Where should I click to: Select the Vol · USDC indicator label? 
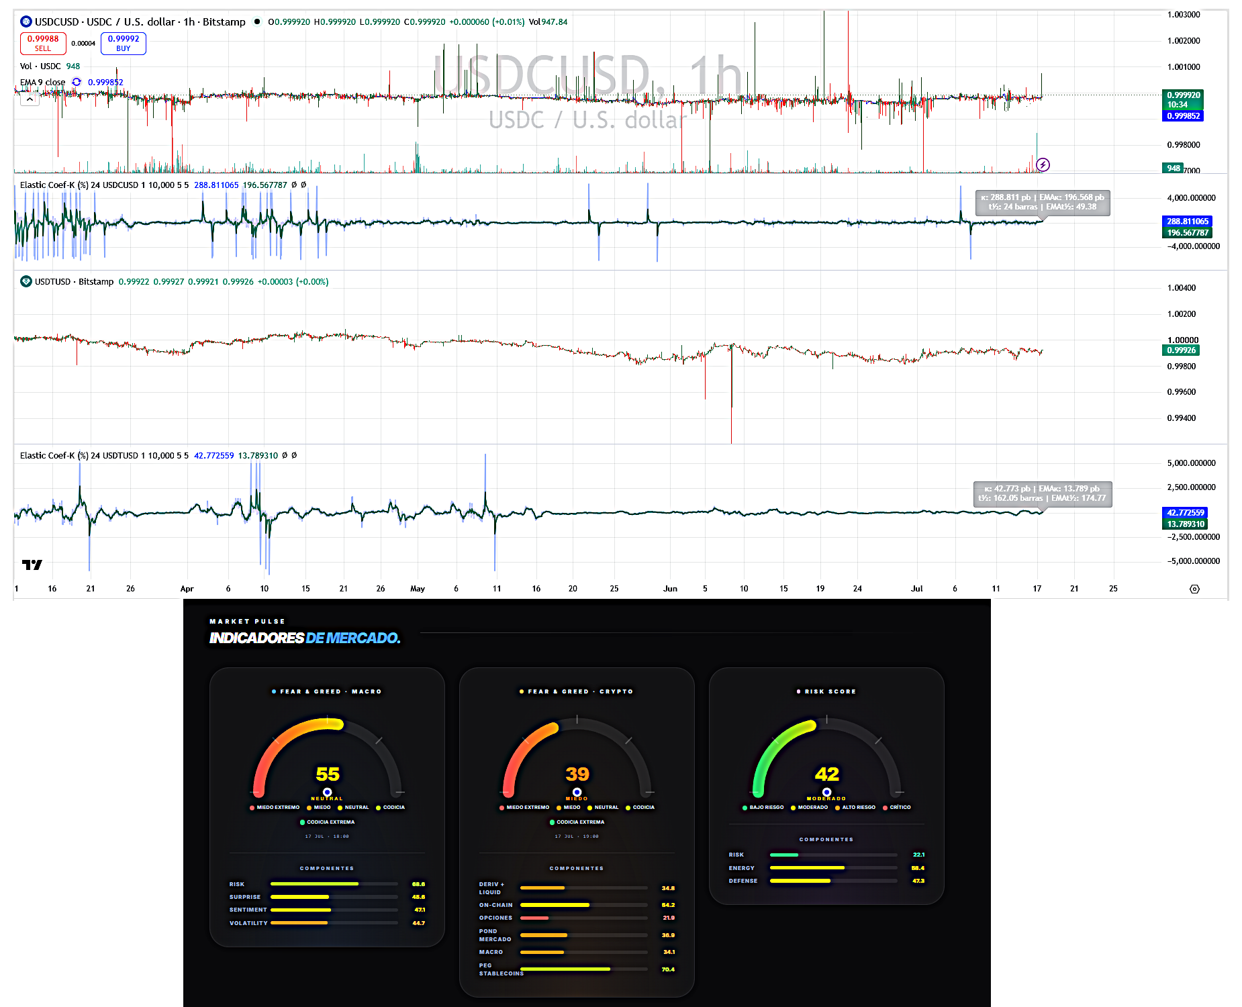click(x=40, y=66)
